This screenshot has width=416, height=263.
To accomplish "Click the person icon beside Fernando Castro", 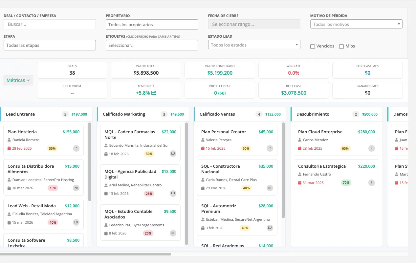I will (x=300, y=174).
